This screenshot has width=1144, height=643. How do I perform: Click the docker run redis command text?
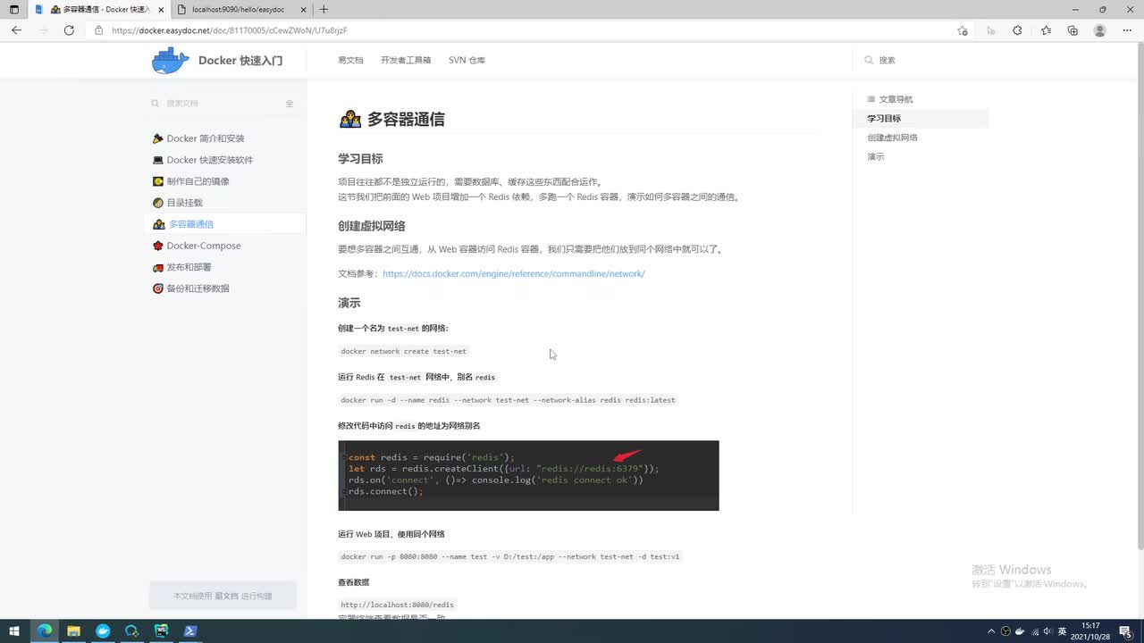(508, 400)
